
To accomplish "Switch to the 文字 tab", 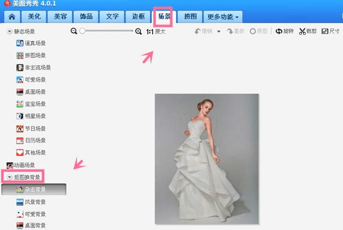I will click(x=112, y=17).
